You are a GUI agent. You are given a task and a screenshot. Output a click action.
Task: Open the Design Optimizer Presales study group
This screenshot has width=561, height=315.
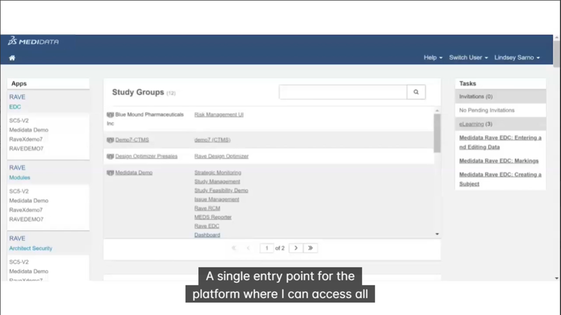pos(146,156)
